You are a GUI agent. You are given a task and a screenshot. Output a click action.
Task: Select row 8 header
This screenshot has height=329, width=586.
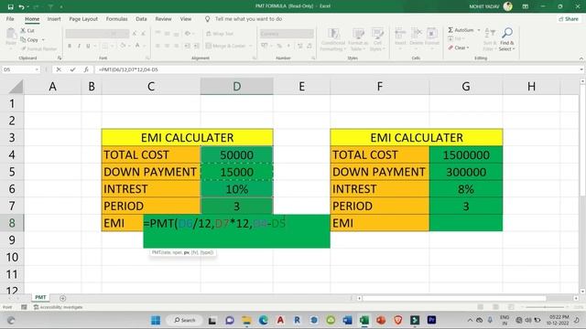click(x=12, y=223)
